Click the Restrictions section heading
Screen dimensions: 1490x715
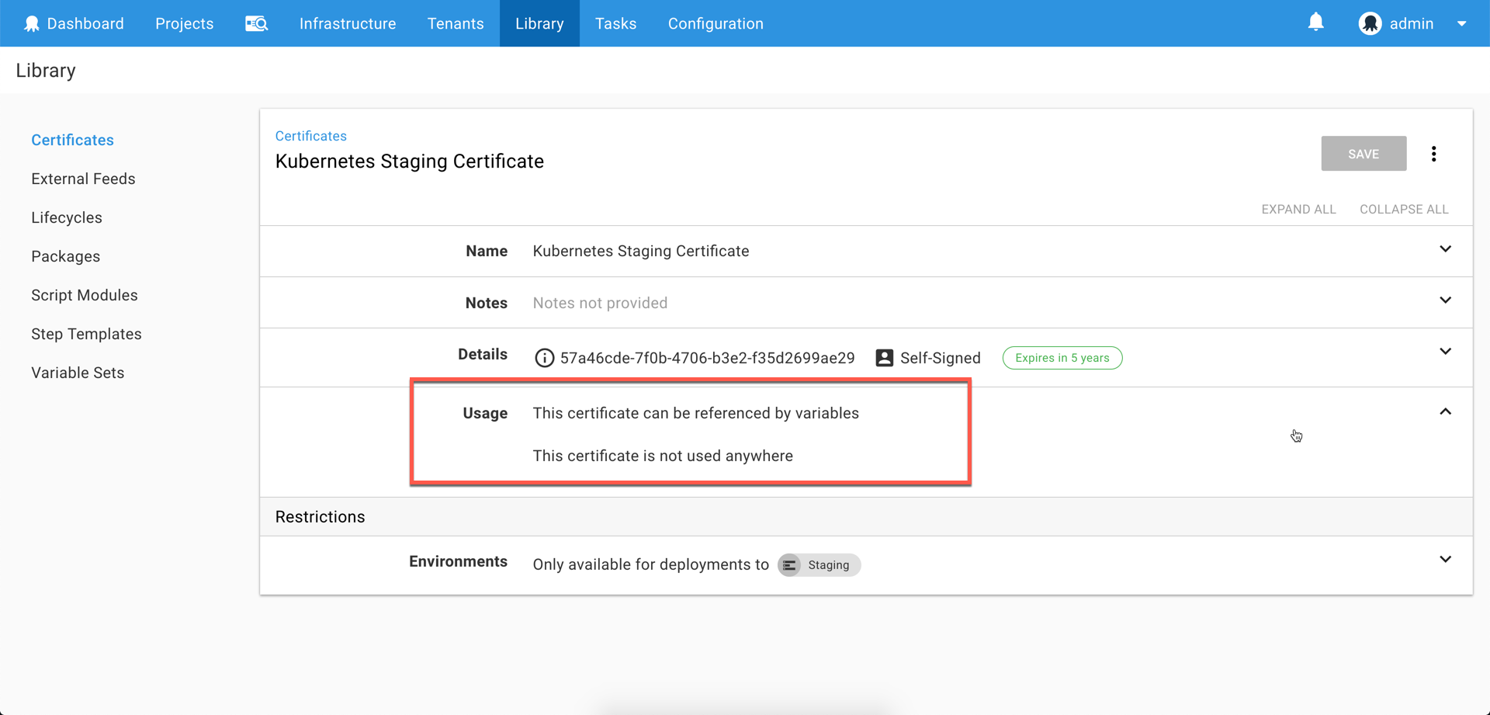(320, 517)
